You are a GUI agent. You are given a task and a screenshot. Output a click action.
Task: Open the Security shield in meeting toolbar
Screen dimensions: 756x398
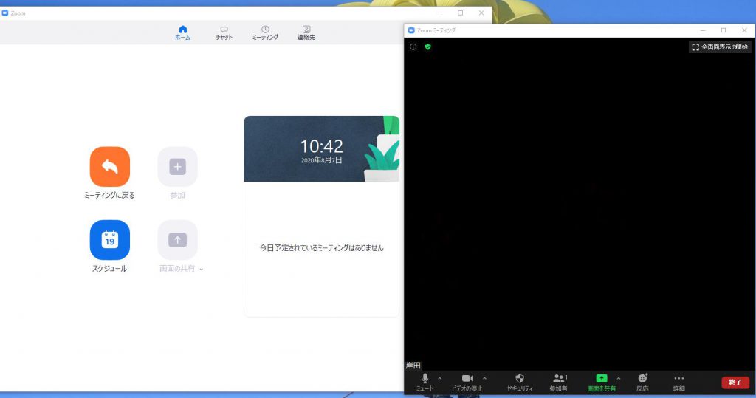520,379
